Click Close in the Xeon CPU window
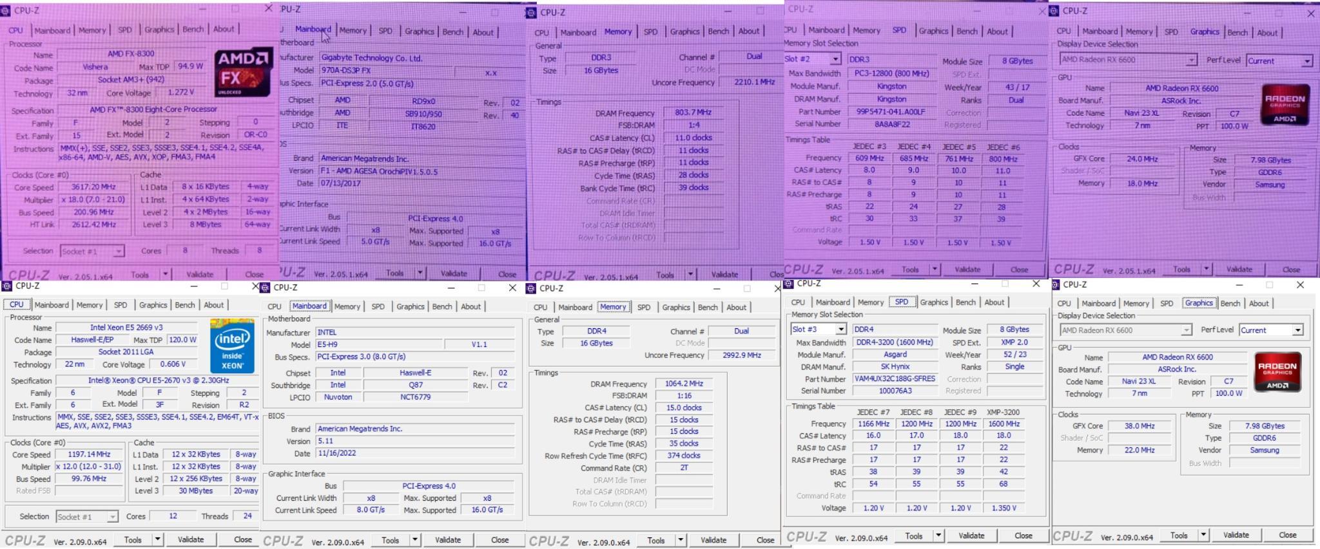 pos(242,539)
